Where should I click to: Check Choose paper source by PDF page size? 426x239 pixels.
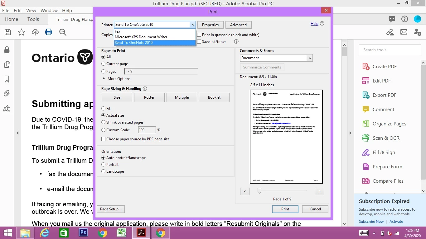[103, 139]
